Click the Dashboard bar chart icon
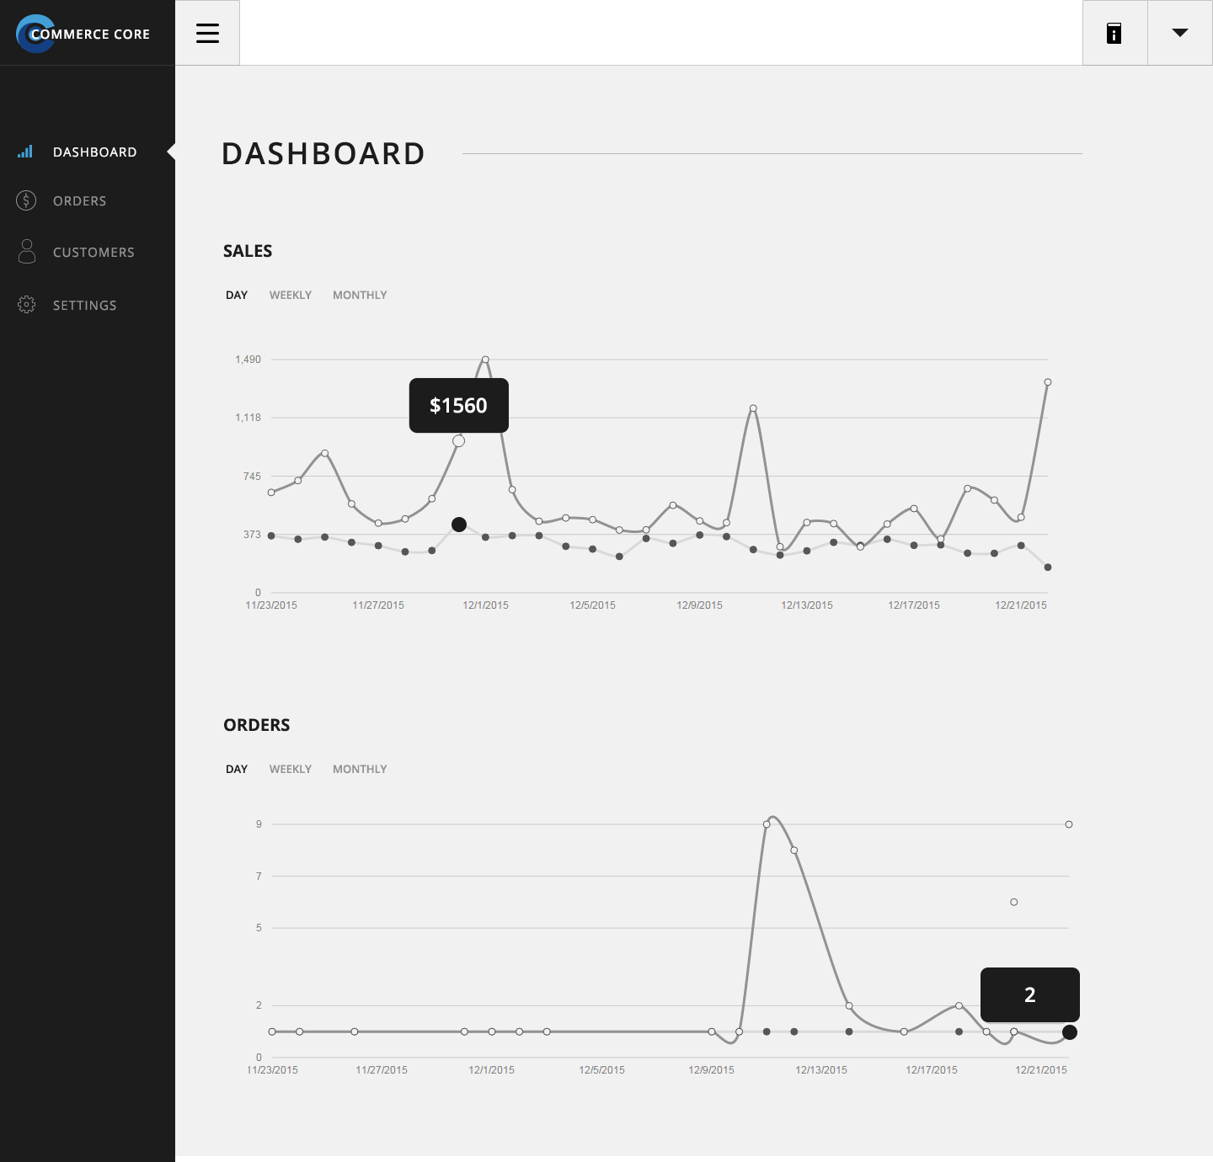Viewport: 1213px width, 1162px height. 25,152
